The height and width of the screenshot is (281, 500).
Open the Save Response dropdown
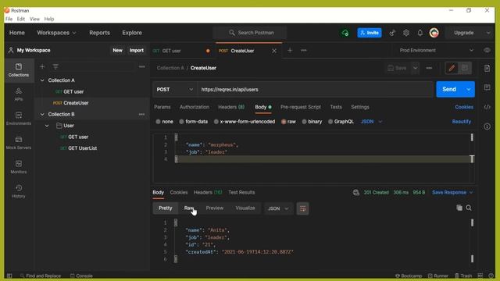click(x=452, y=193)
